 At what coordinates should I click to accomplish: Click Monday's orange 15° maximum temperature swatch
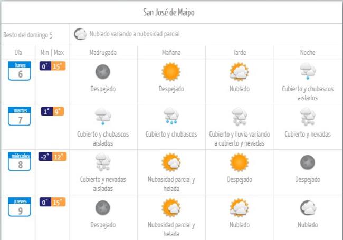click(58, 66)
